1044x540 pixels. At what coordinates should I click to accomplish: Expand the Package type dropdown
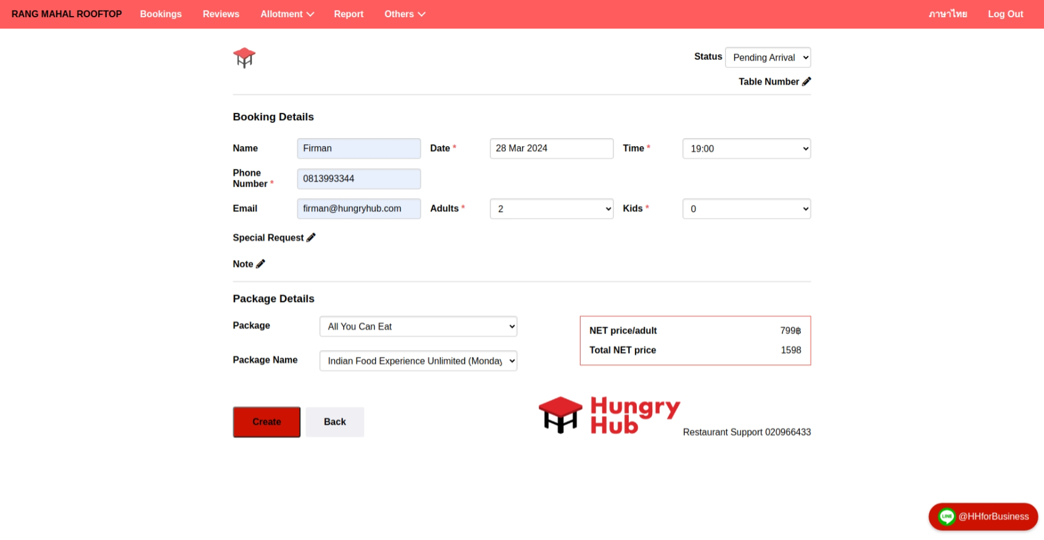pyautogui.click(x=418, y=327)
